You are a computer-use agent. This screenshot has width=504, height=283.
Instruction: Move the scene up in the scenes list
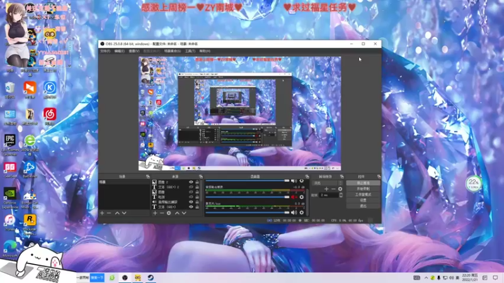tap(117, 213)
